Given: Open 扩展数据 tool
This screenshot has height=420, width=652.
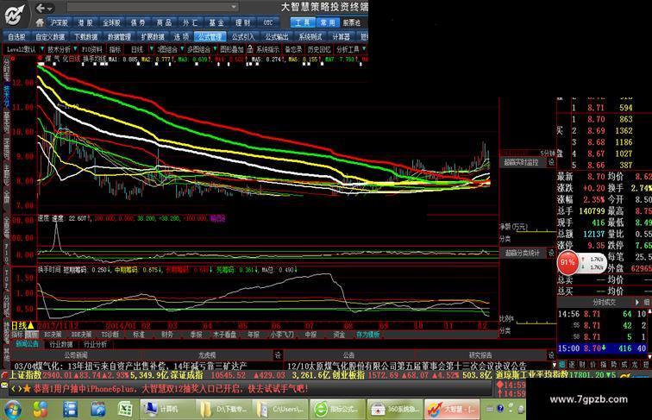Looking at the screenshot, I should pos(153,37).
